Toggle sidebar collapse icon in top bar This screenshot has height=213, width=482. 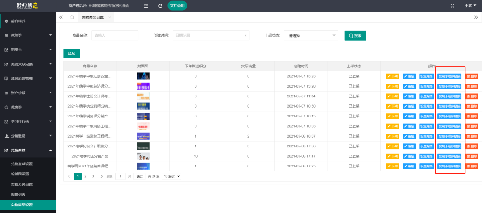click(x=146, y=6)
